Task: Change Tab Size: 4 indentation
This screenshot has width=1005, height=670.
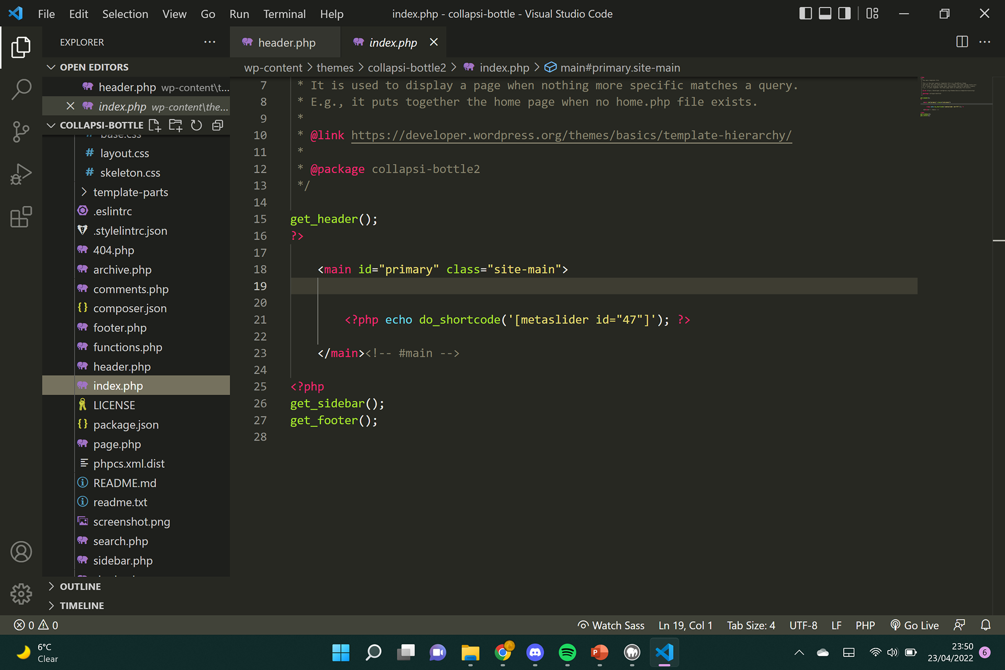Action: point(751,625)
